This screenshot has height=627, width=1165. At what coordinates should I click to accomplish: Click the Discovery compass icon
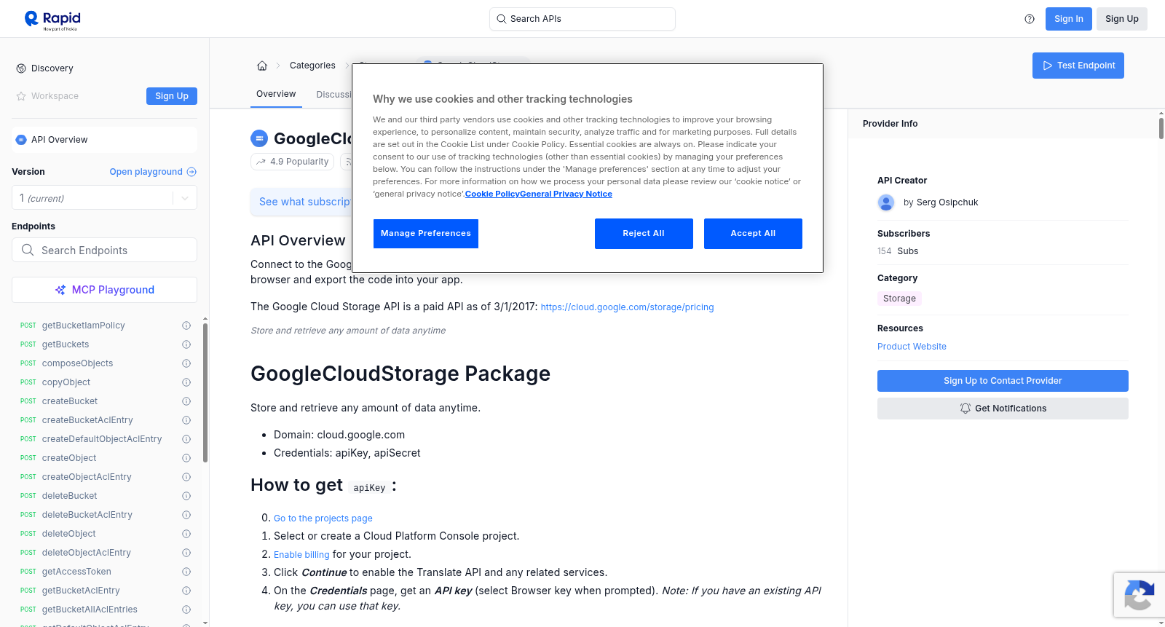click(x=21, y=68)
